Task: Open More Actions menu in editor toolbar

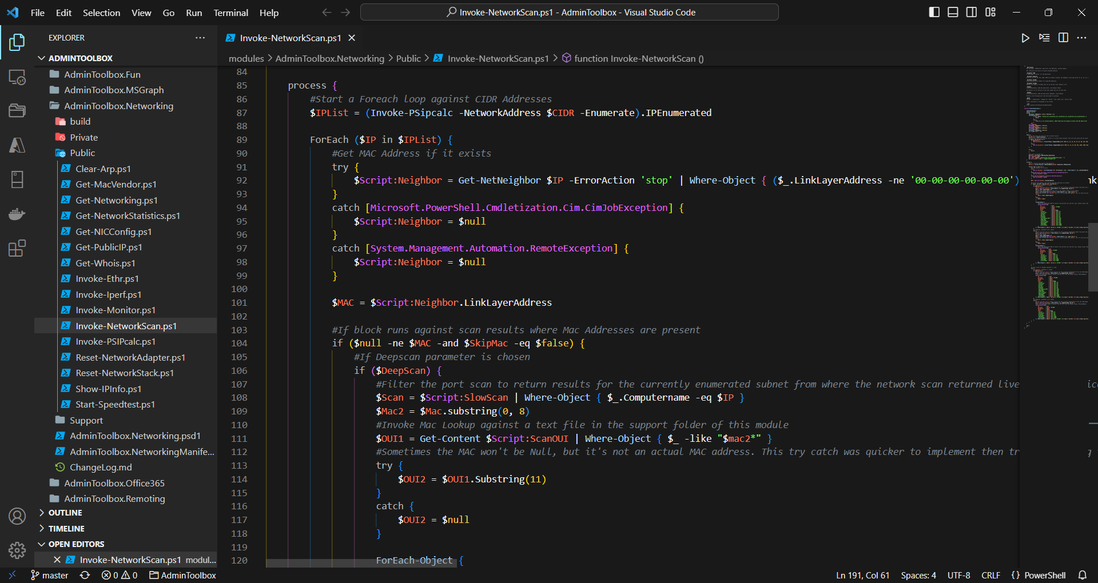Action: pyautogui.click(x=1081, y=38)
